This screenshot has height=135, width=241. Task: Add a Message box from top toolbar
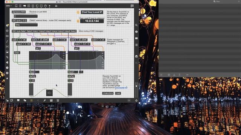(x=20, y=6)
